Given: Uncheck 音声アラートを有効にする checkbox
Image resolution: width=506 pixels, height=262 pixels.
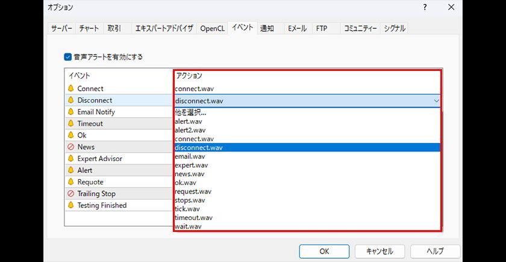Looking at the screenshot, I should pos(67,57).
